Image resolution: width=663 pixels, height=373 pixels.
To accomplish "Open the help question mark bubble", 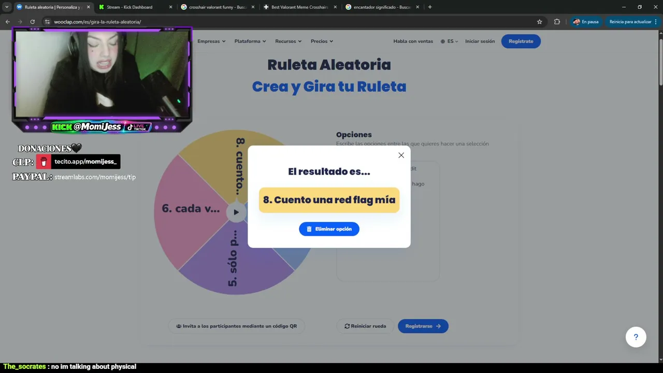I will pyautogui.click(x=636, y=337).
